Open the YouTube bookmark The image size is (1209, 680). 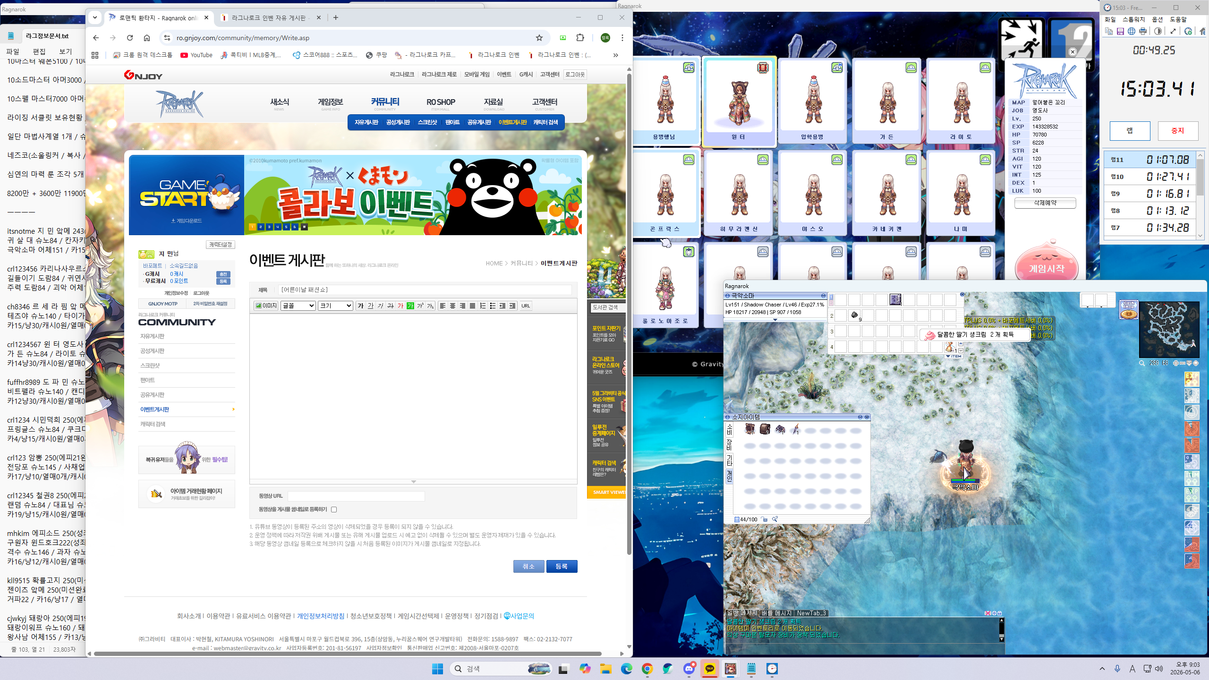196,55
